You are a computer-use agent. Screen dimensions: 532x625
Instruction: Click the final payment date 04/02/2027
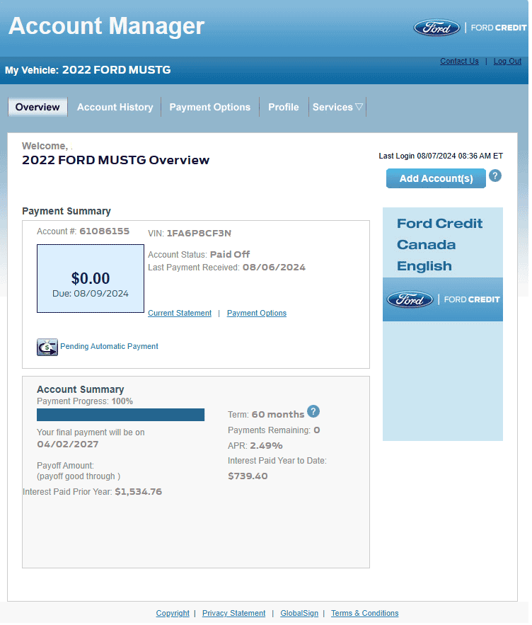click(x=68, y=446)
